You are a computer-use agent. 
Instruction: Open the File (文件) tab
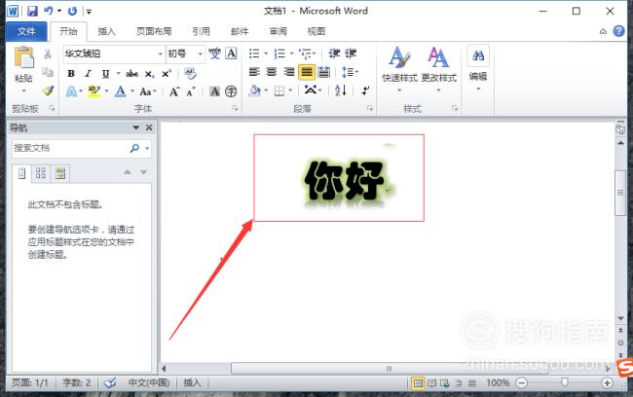(x=26, y=31)
